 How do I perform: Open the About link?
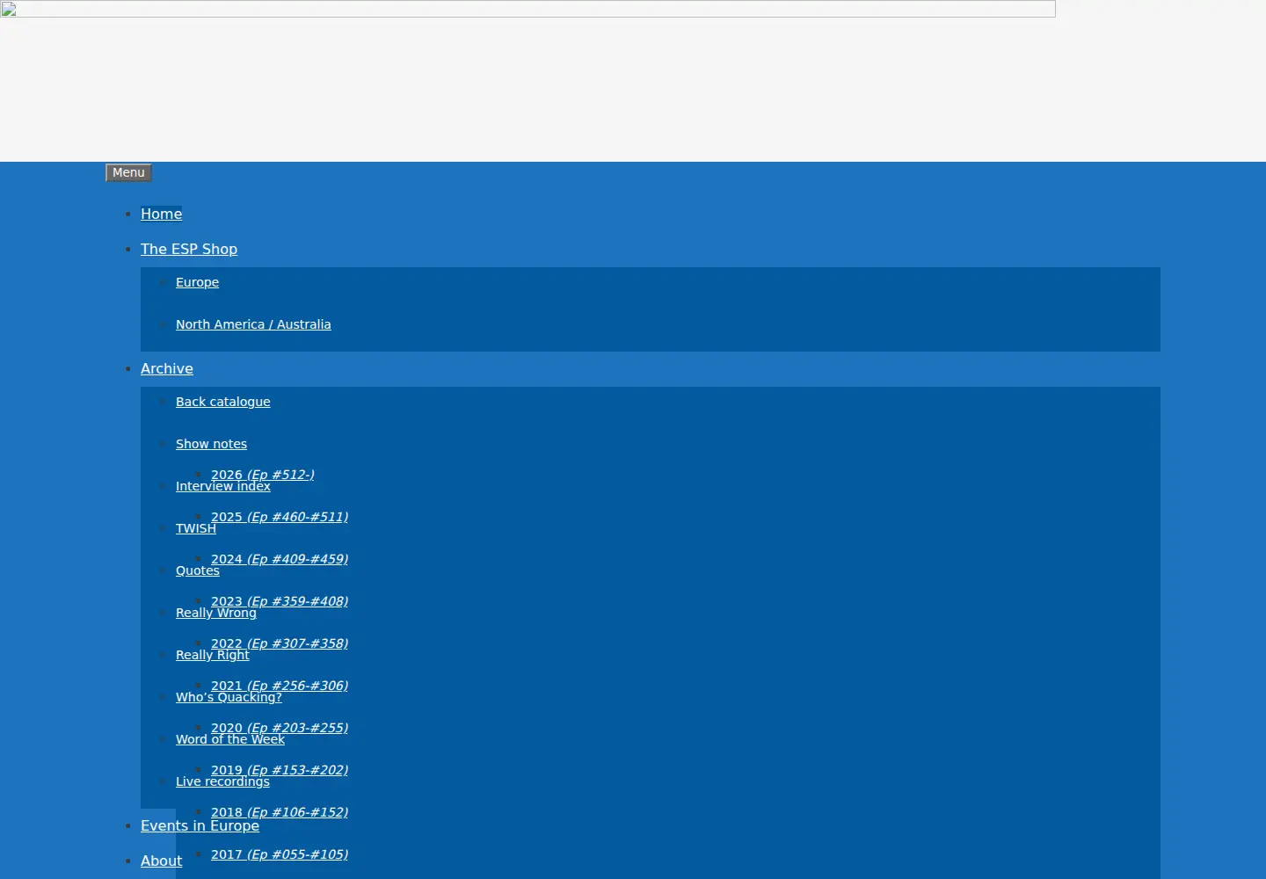pyautogui.click(x=162, y=861)
